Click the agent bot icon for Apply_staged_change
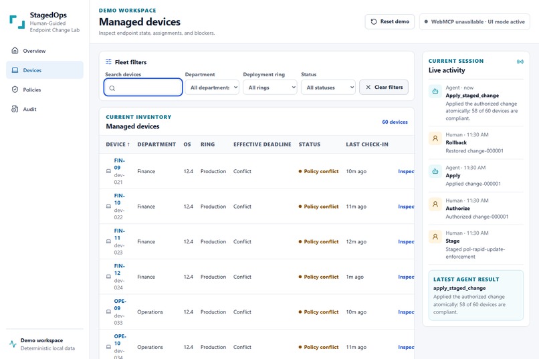The image size is (539, 359). coord(435,92)
